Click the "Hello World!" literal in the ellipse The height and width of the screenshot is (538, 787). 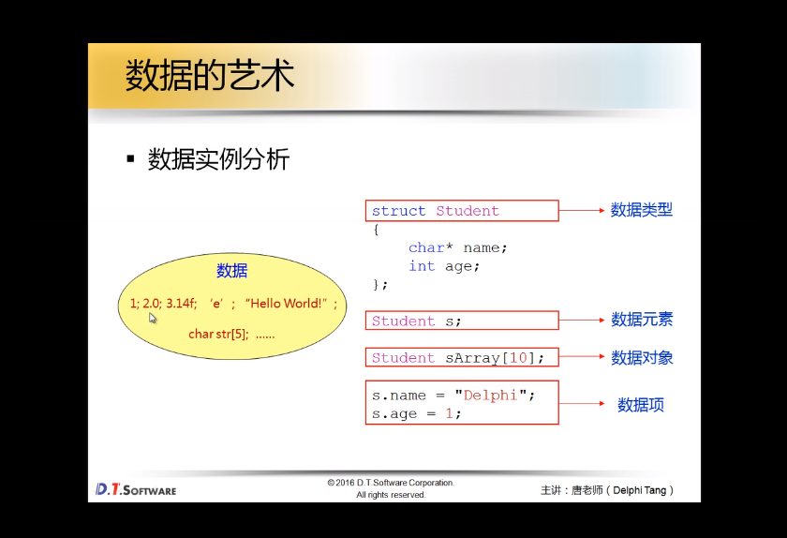pyautogui.click(x=286, y=304)
